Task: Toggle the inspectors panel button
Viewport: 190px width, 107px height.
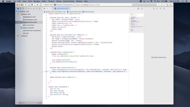Action: 170,5
